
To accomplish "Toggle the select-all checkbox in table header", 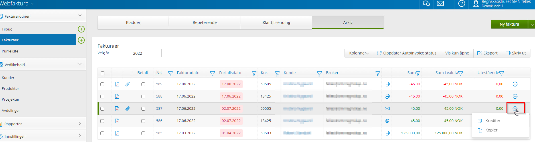I will click(x=102, y=73).
